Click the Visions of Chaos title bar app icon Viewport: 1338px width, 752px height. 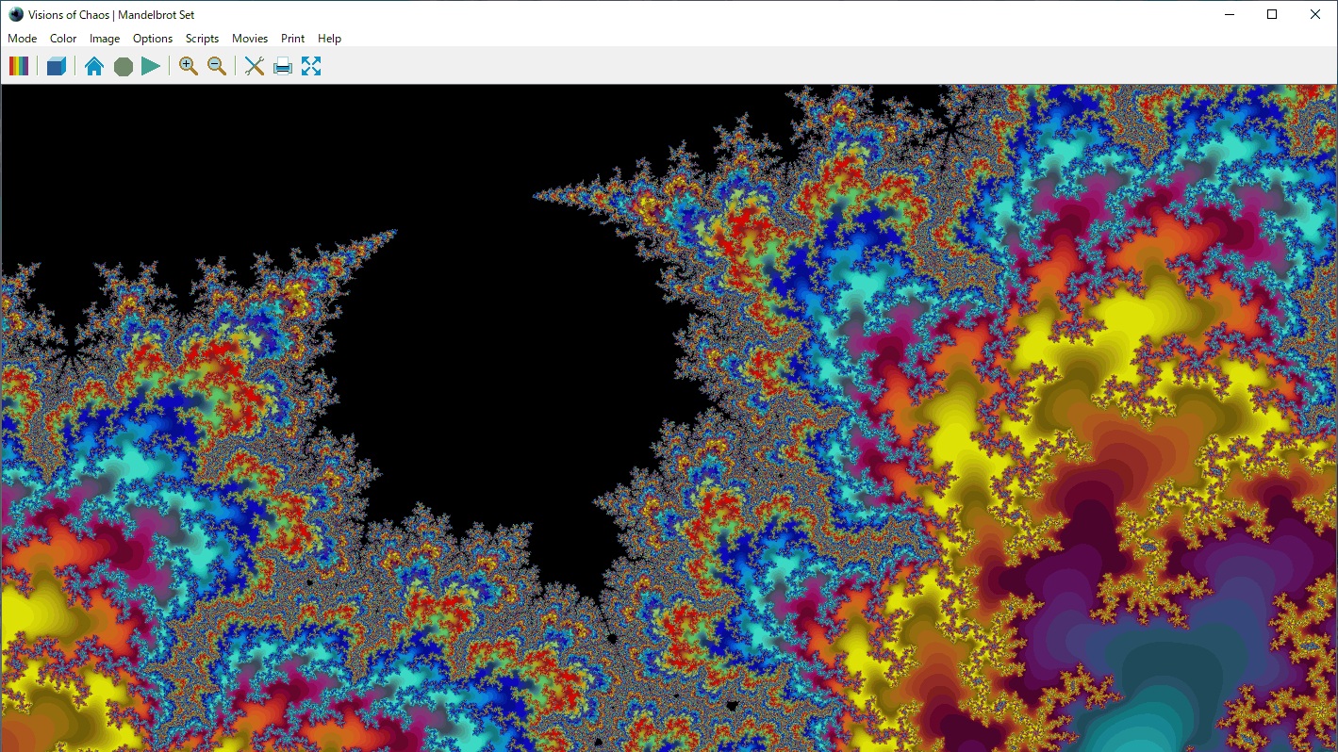[x=16, y=14]
